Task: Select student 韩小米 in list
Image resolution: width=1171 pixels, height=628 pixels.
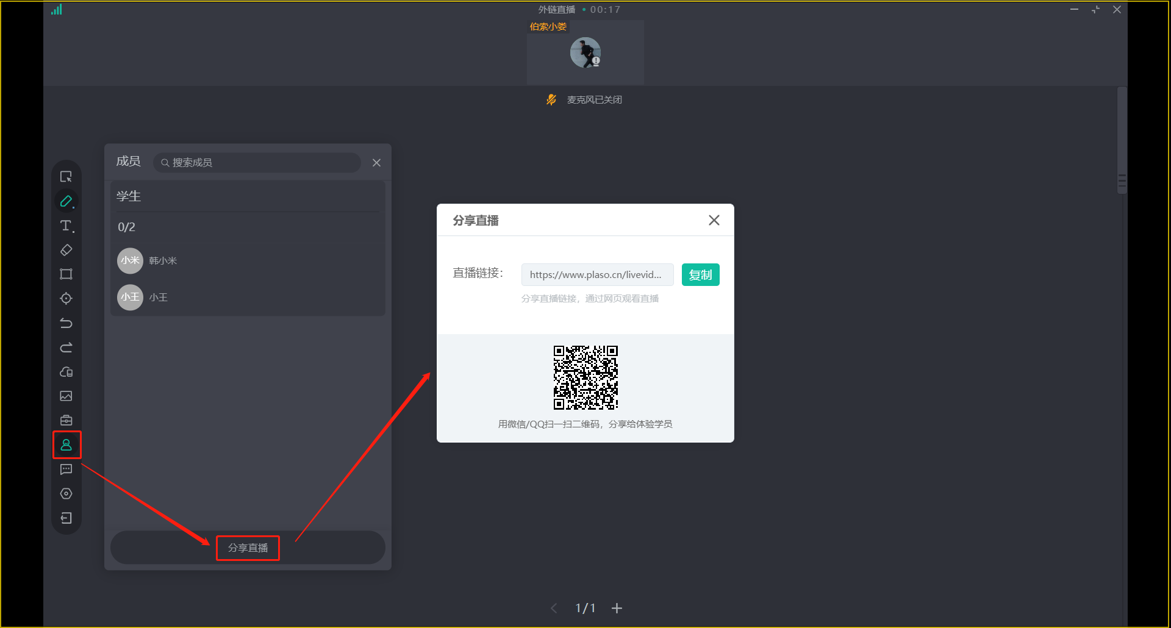Action: coord(248,261)
